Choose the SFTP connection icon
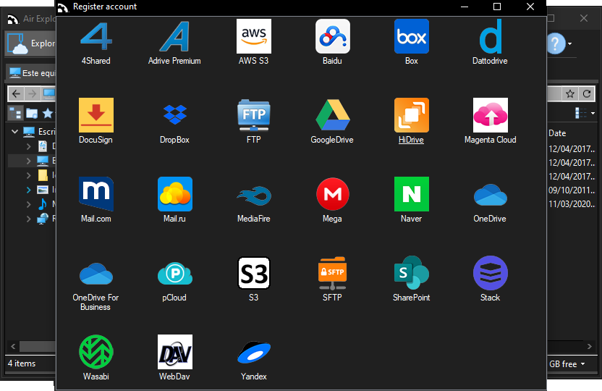 [333, 279]
